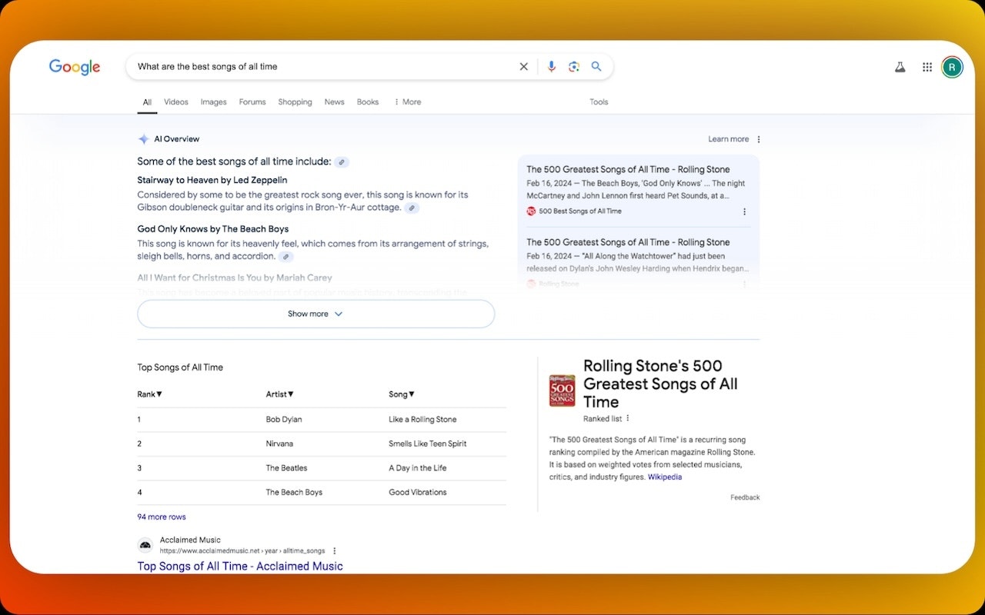This screenshot has height=615, width=985.
Task: Click 'Stairway to Heaven by Led Zeppelin' heading
Action: tap(212, 181)
